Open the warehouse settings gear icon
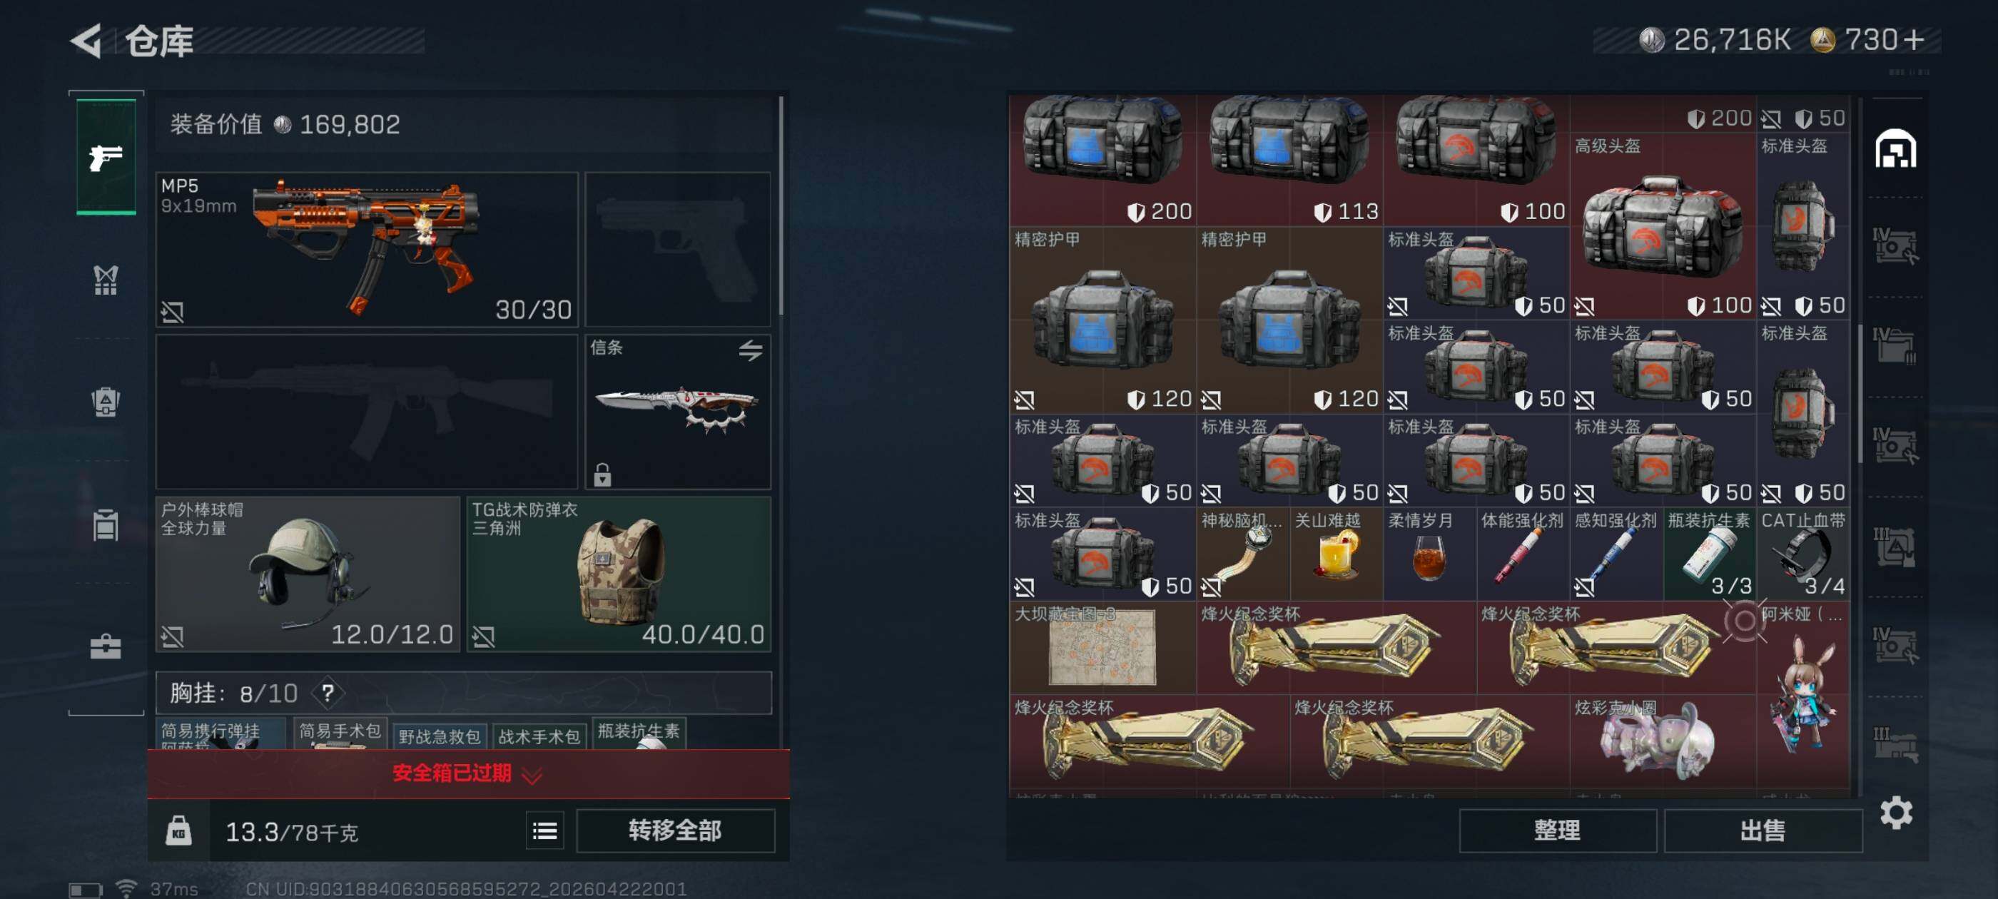1998x899 pixels. pyautogui.click(x=1896, y=812)
